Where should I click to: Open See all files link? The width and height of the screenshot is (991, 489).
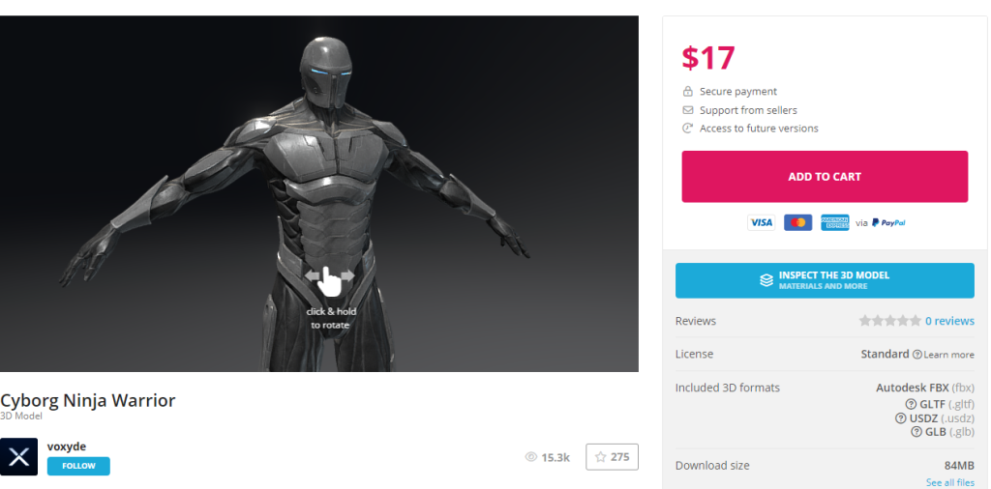949,482
